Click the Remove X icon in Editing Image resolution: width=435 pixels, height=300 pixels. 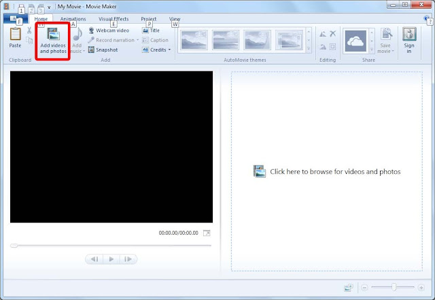coord(333,33)
